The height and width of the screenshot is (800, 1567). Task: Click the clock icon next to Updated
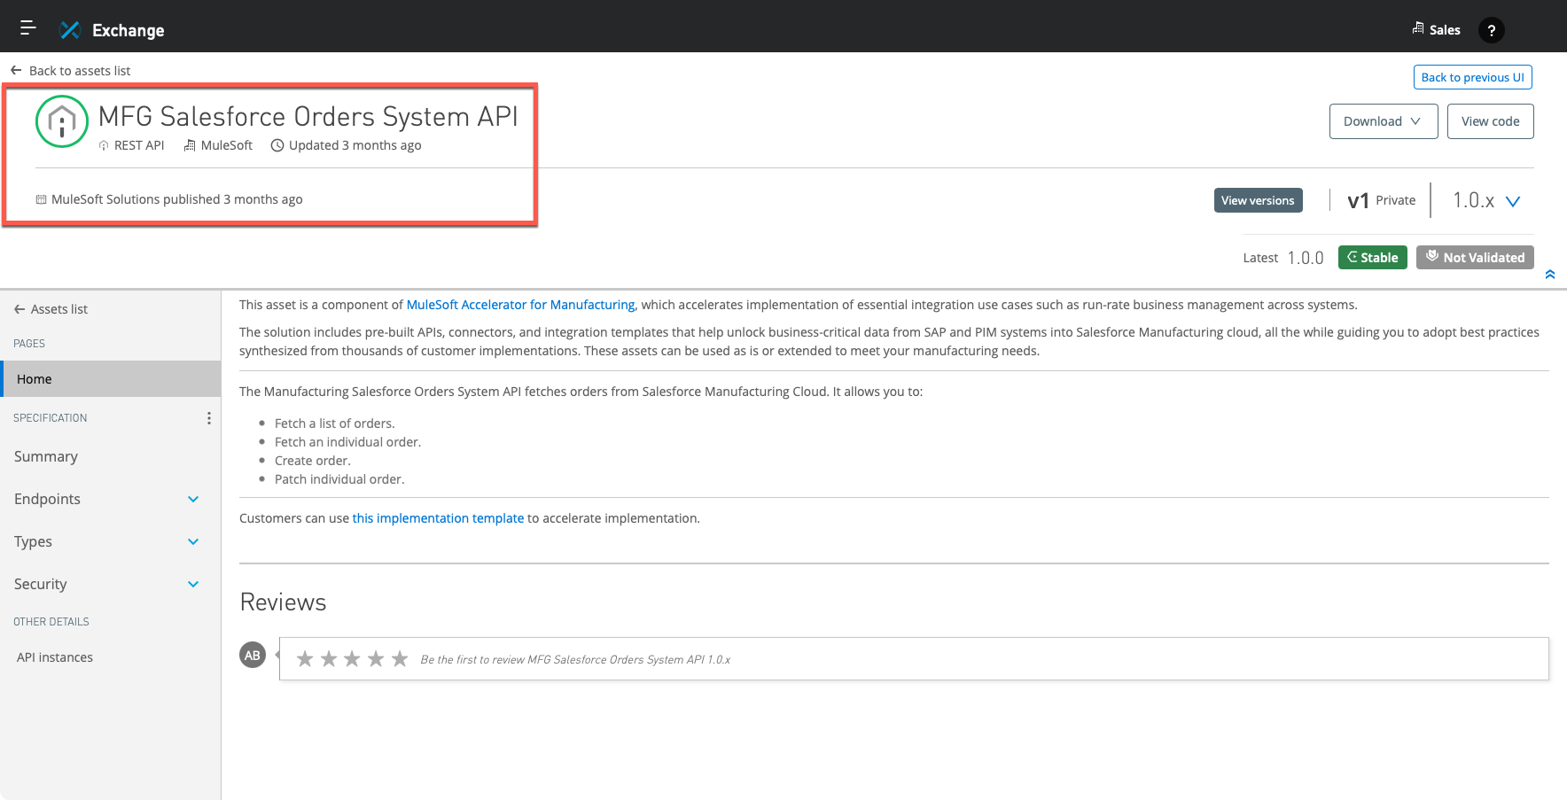coord(277,145)
